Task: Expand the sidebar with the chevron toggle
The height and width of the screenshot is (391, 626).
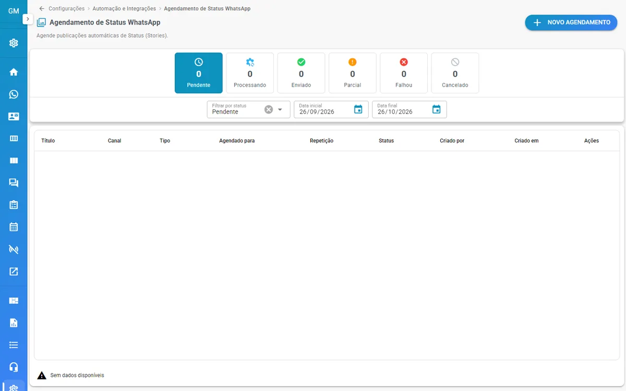Action: pyautogui.click(x=28, y=19)
